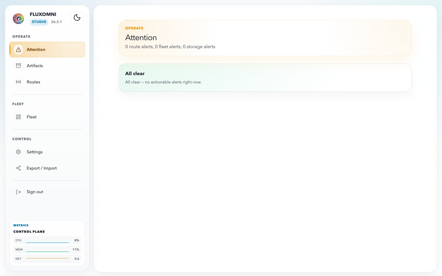
Task: Click the Sign out arrow icon
Action: (x=18, y=192)
